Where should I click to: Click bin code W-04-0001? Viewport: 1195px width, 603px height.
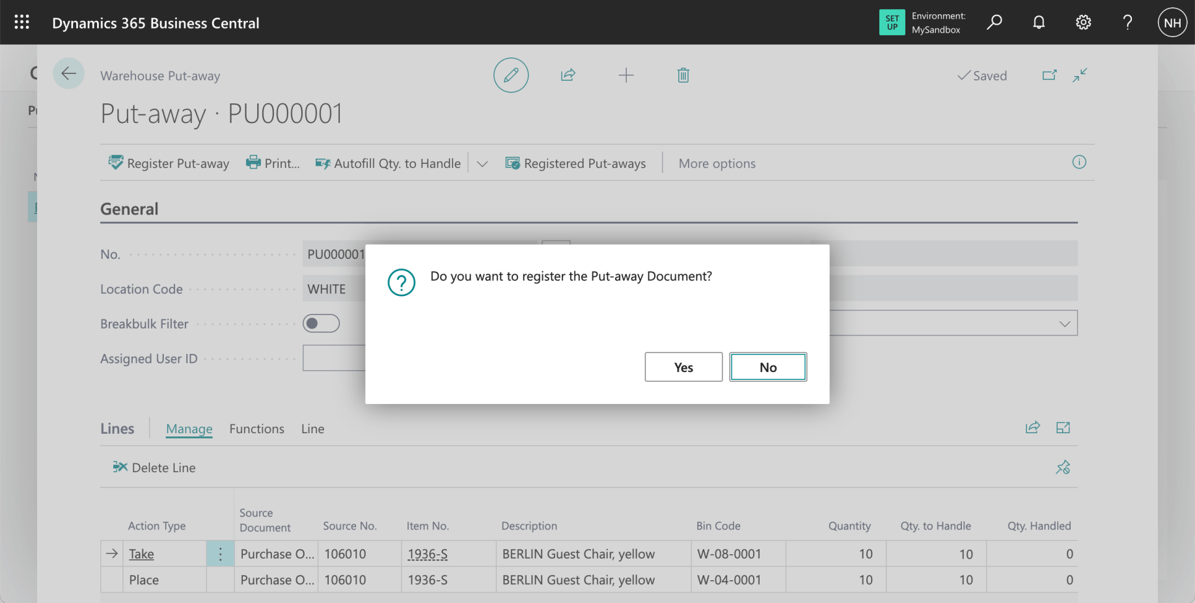click(738, 580)
